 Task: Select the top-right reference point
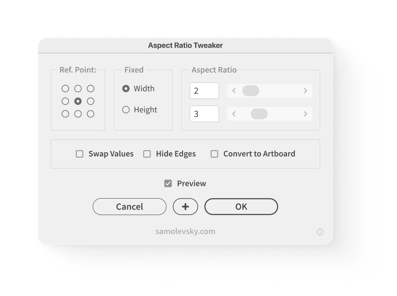91,89
